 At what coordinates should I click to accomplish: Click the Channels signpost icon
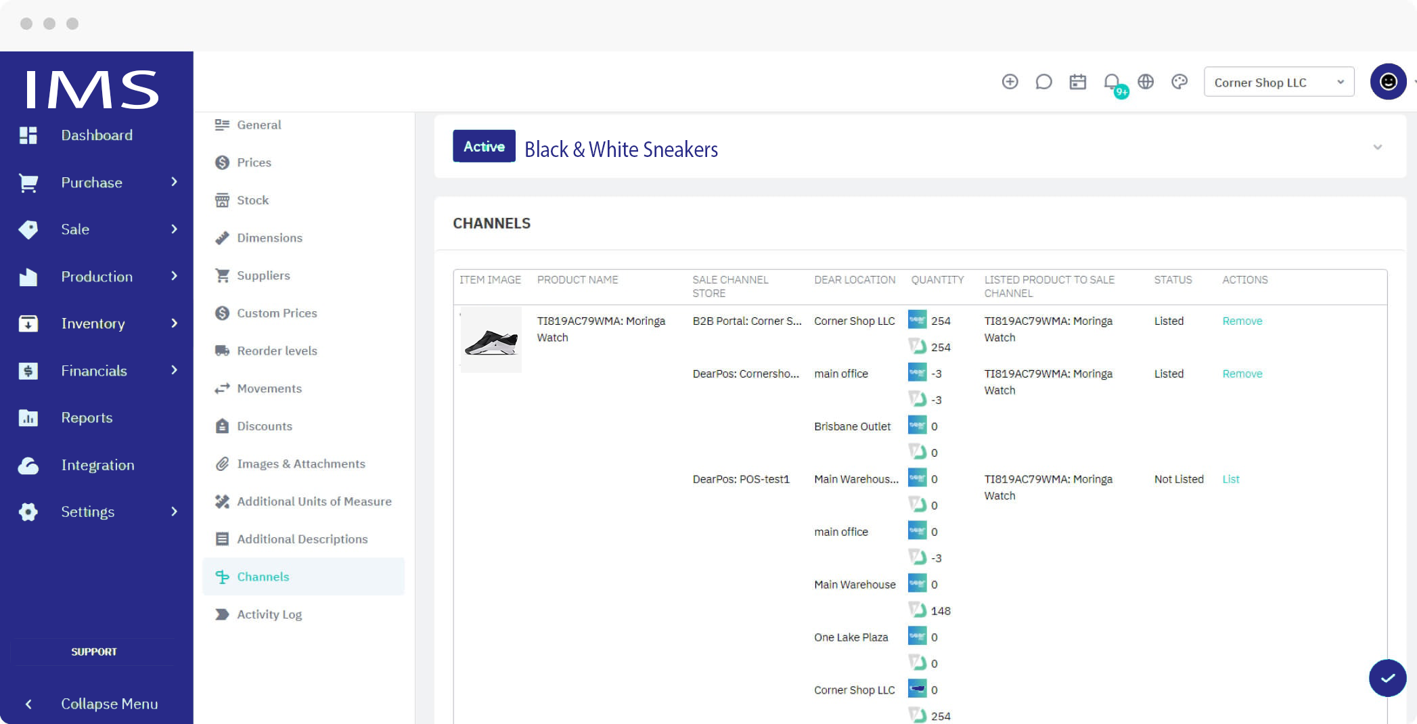[x=222, y=576]
